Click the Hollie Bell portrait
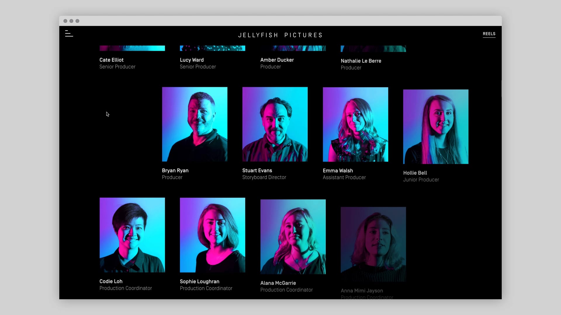 pyautogui.click(x=436, y=127)
